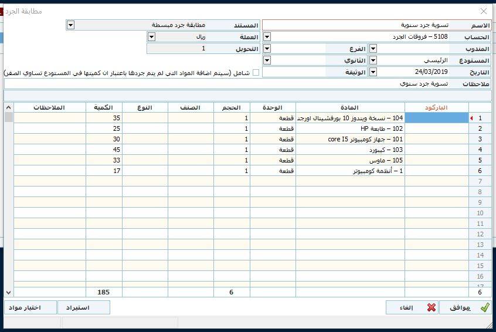The height and width of the screenshot is (332, 496).
Task: Open the الثانوي dropdown arrow
Action: (x=267, y=60)
